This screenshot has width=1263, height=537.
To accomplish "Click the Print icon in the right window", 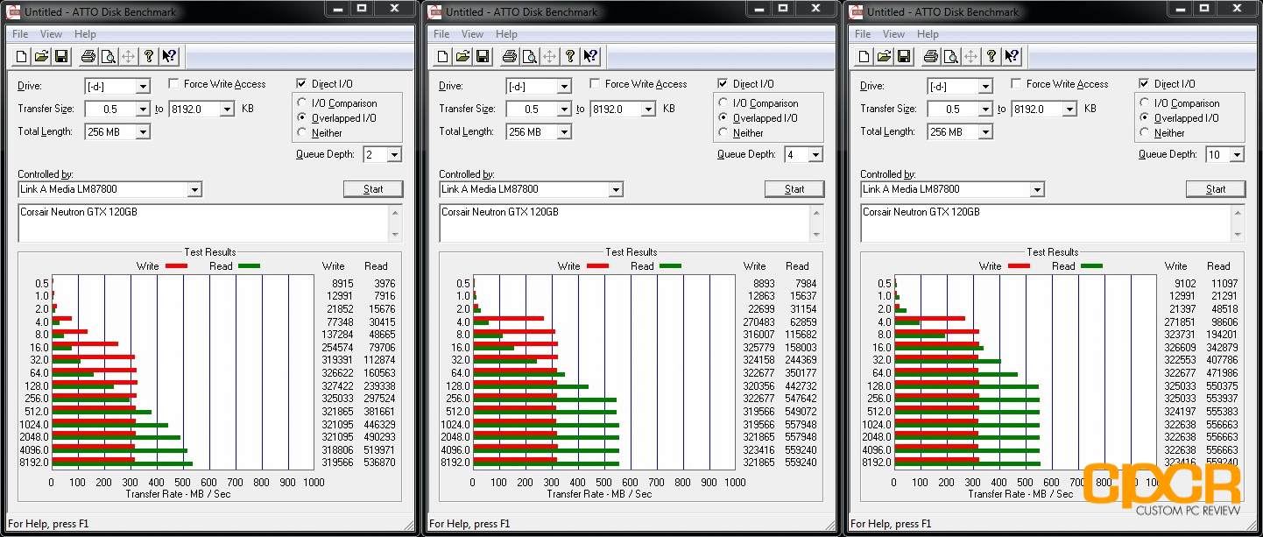I will point(930,57).
